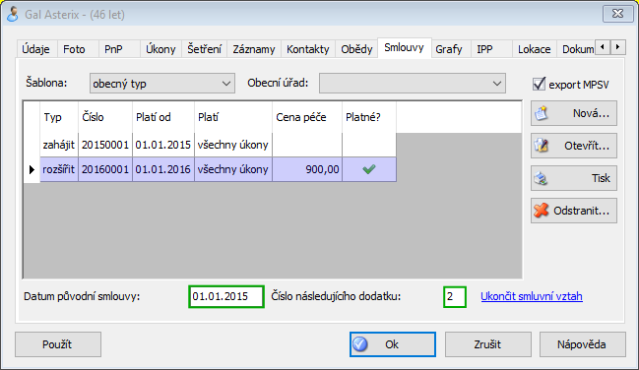Click date 01.01.2015 in the table
639x370 pixels.
[x=163, y=145]
